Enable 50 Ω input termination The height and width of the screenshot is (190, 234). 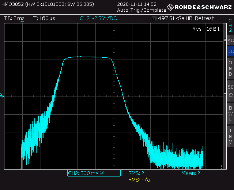tap(230, 91)
